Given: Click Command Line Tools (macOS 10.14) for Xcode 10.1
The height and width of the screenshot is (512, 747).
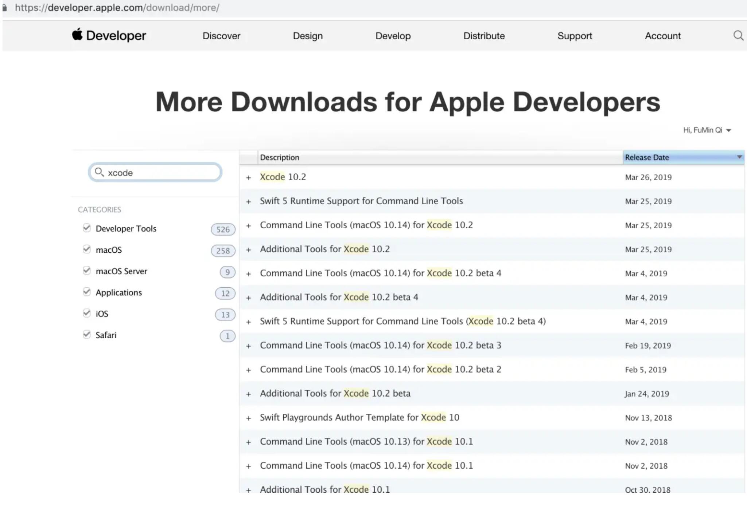Looking at the screenshot, I should (x=366, y=465).
